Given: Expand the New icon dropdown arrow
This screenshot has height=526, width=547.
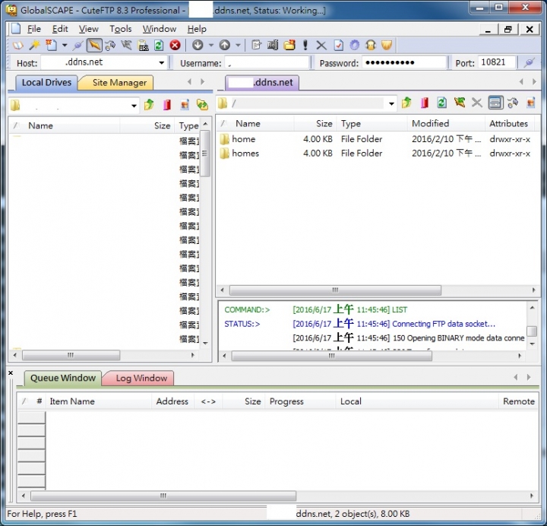Looking at the screenshot, I should (x=65, y=46).
